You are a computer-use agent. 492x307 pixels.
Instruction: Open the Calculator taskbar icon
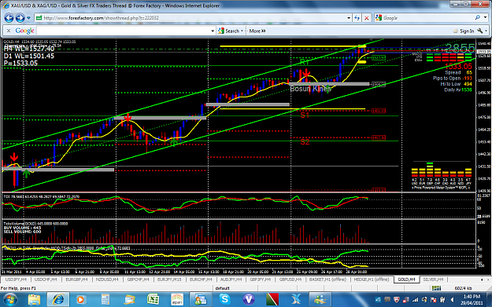click(105, 300)
